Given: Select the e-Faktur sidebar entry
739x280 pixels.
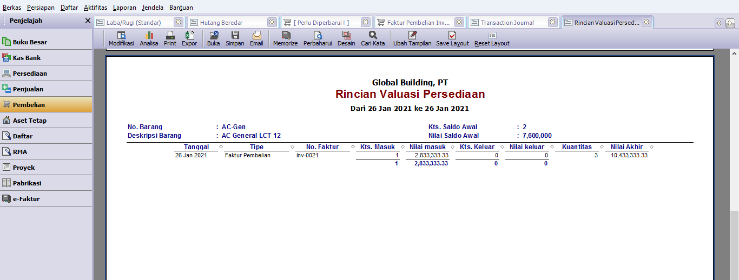Looking at the screenshot, I should (x=46, y=199).
